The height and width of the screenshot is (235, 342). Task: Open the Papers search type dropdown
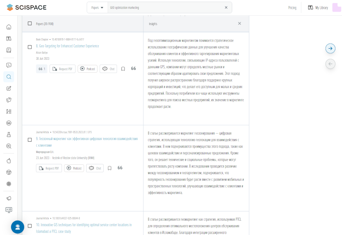pos(97,8)
